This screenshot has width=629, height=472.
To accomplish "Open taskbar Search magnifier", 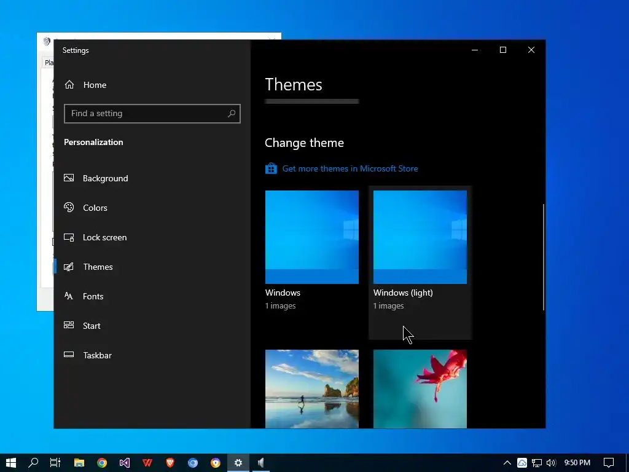I will point(33,463).
